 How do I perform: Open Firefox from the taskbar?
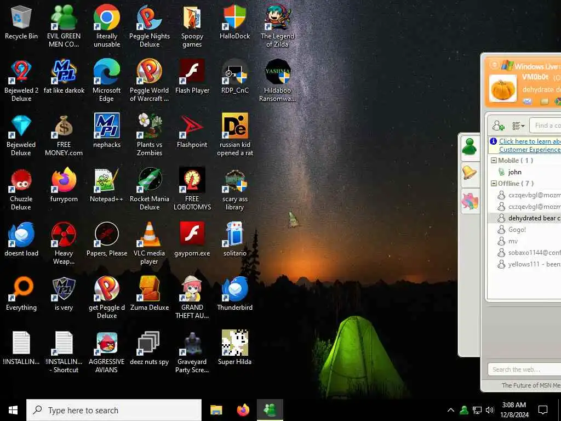243,410
